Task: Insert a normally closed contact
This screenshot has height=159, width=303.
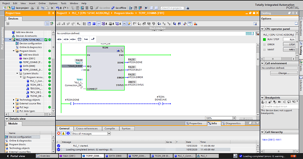Action: click(66, 39)
